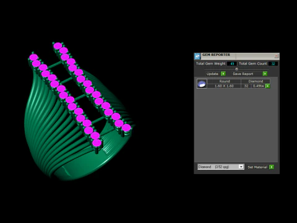This screenshot has height=223, width=297.
Task: Click the Total Gem Count value field
Action: pyautogui.click(x=273, y=64)
